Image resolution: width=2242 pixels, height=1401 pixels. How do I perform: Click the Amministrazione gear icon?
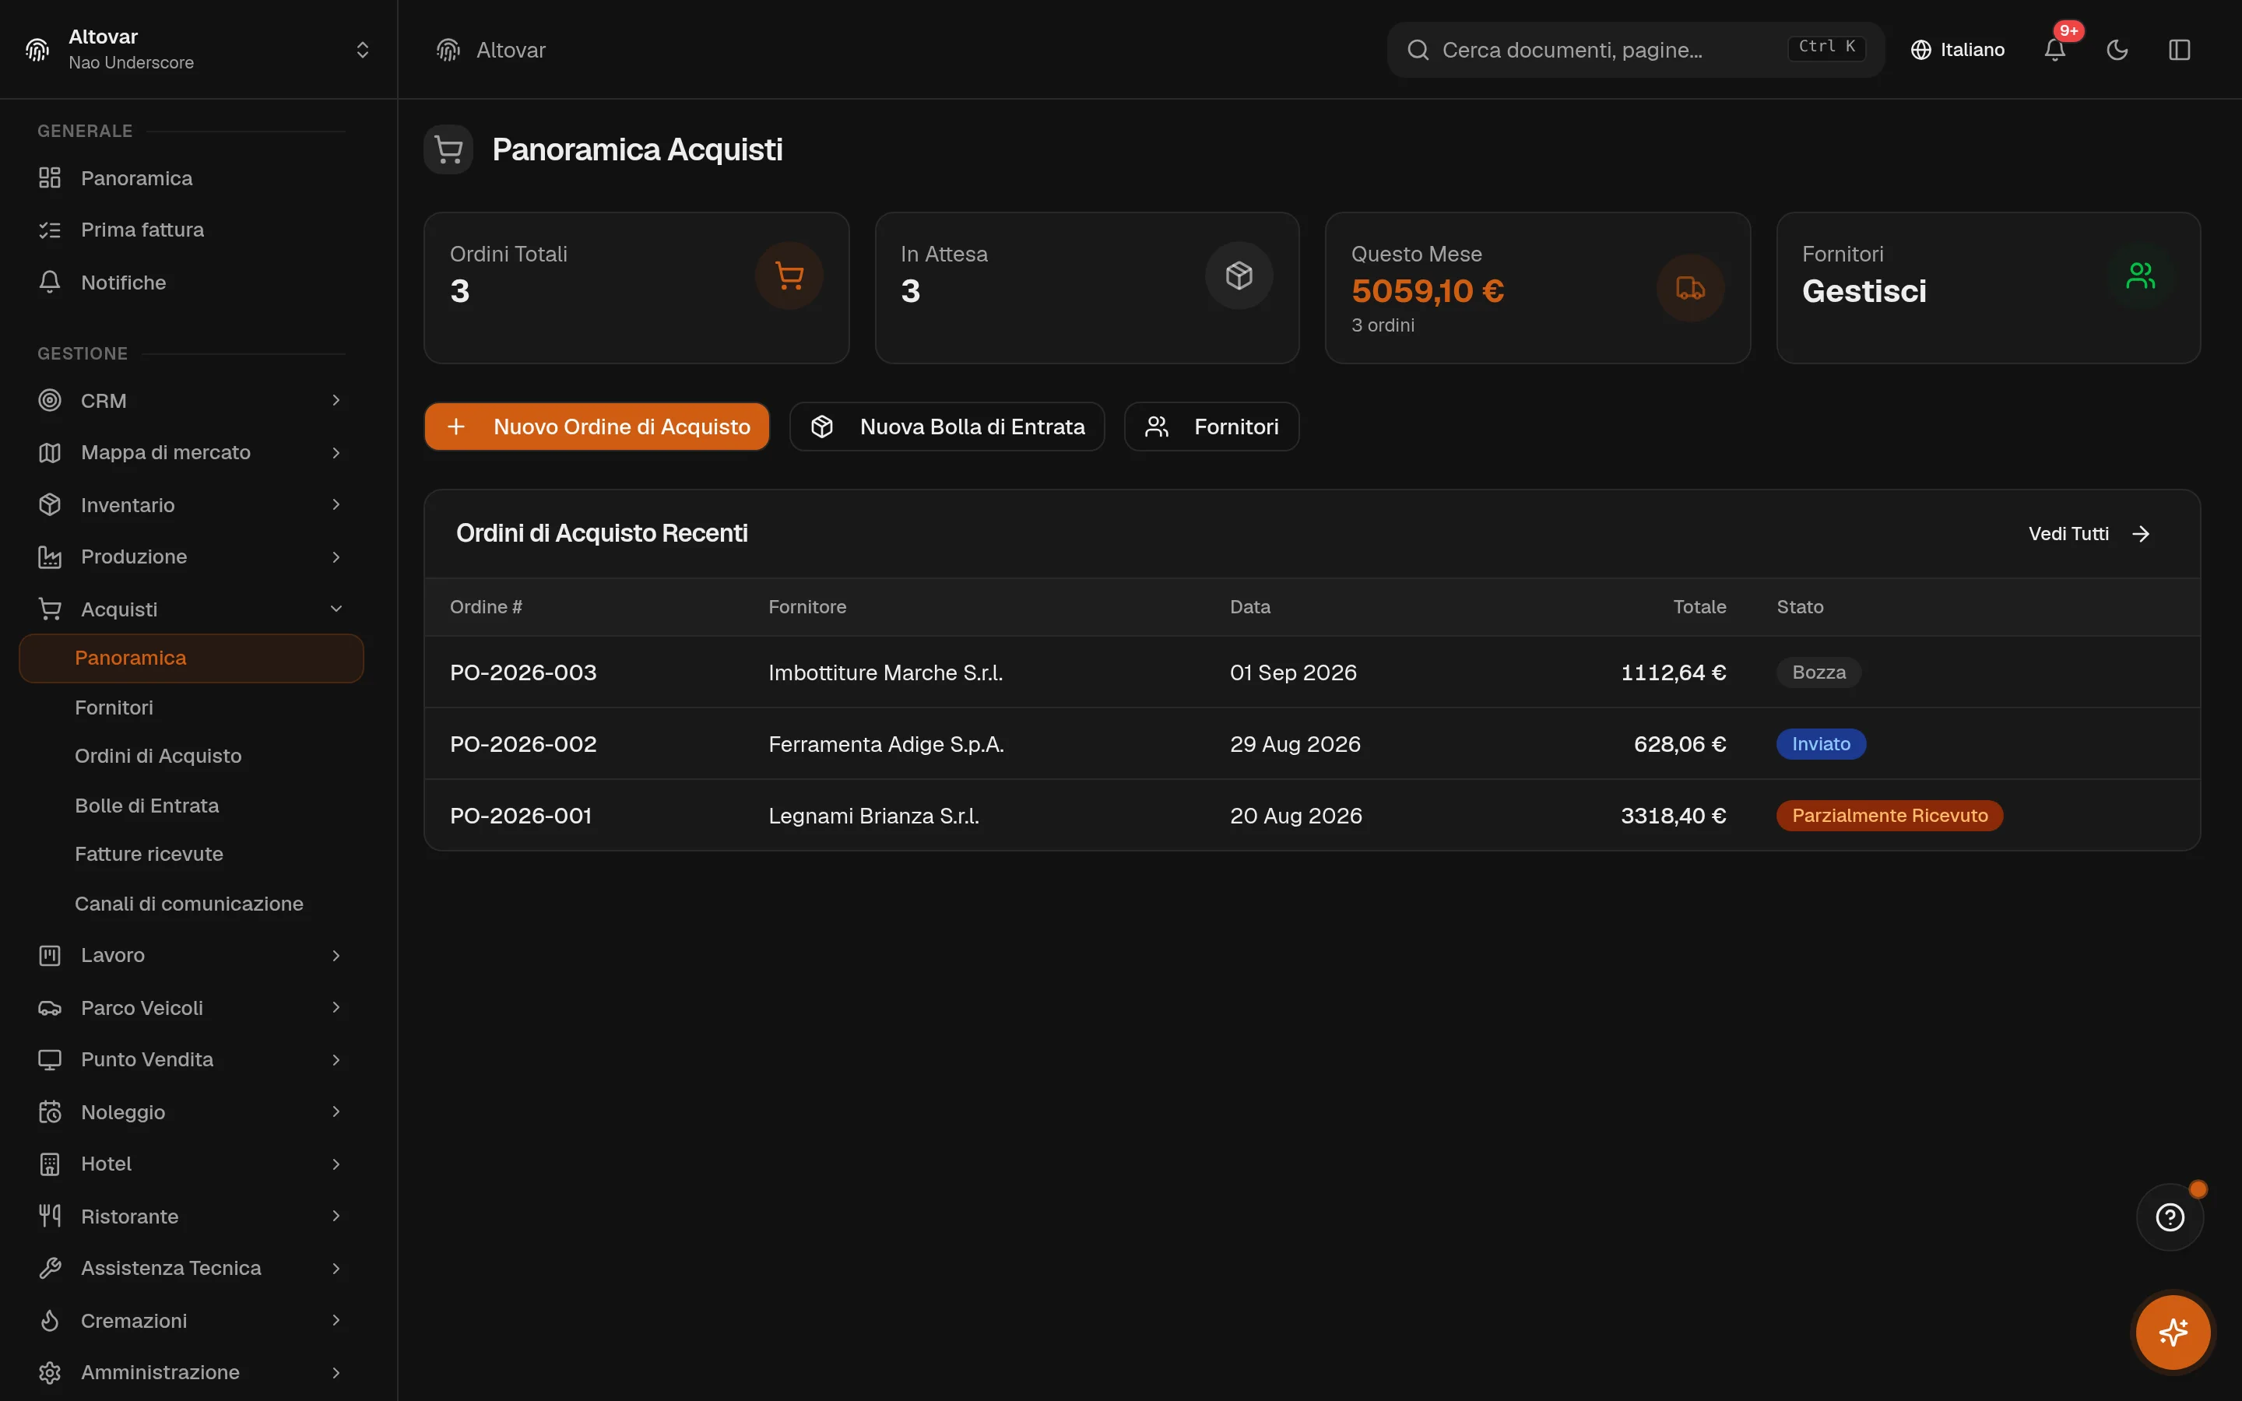pos(50,1372)
